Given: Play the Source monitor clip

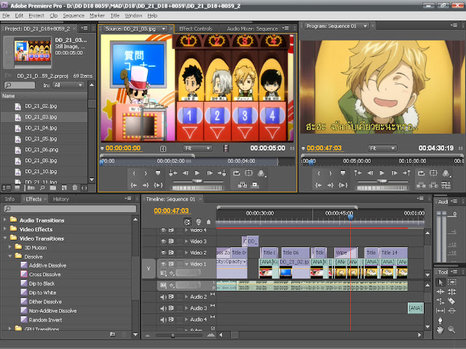Looking at the screenshot, I should tap(197, 173).
